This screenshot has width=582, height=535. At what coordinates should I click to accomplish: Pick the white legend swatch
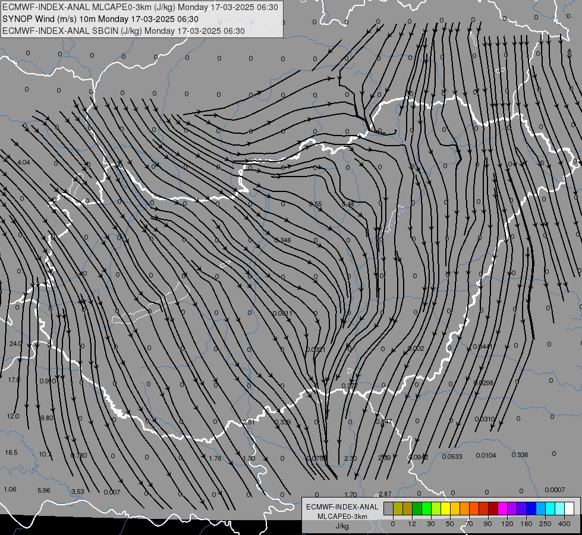pos(570,508)
